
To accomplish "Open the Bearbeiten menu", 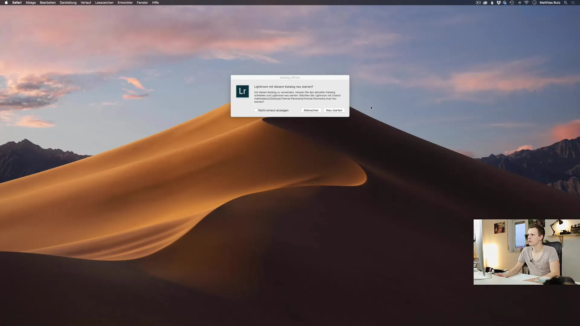I will click(48, 3).
